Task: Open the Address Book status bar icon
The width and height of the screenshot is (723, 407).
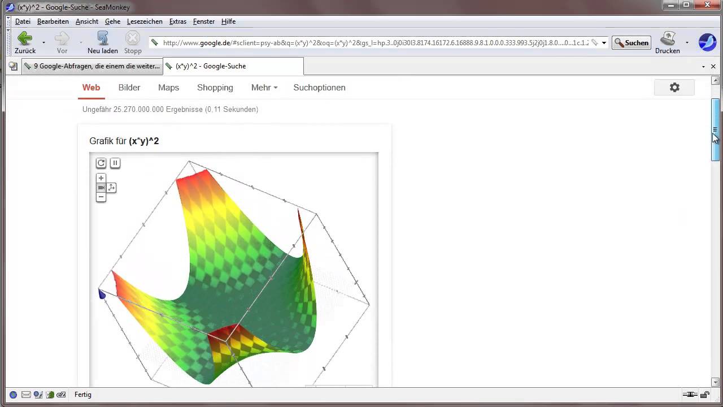Action: [50, 395]
